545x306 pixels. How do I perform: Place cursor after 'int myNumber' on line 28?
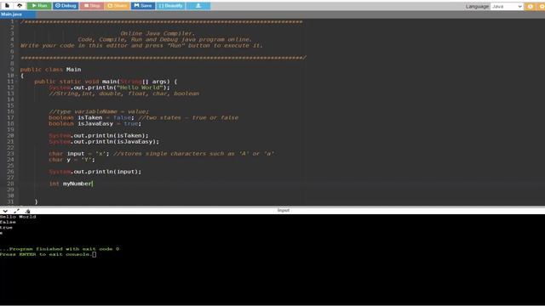pos(93,184)
